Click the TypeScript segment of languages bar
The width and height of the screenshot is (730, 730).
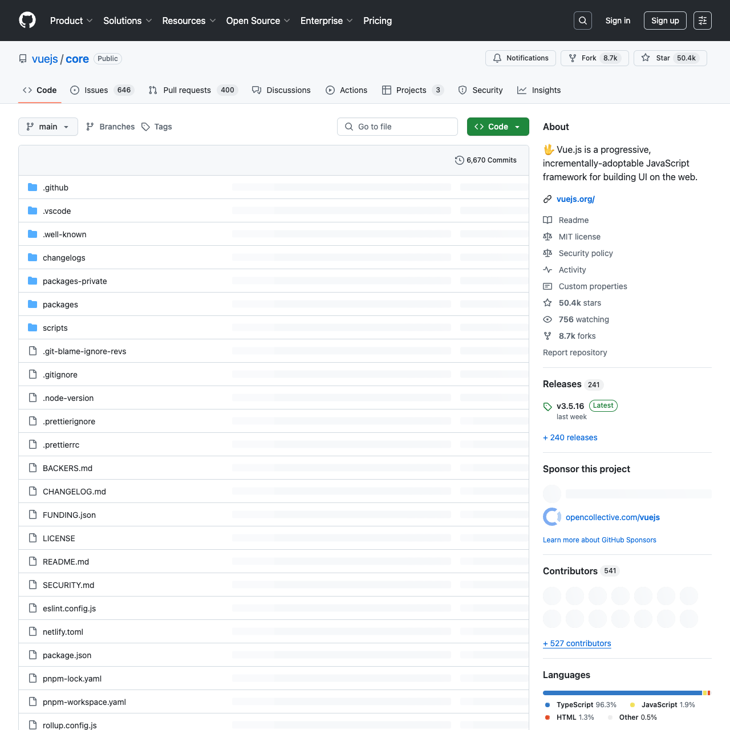pyautogui.click(x=622, y=693)
